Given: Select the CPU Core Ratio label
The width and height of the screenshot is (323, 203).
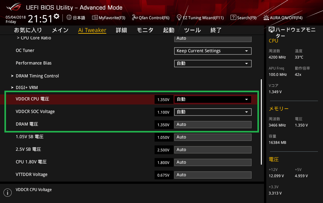Looking at the screenshot, I should (36, 38).
